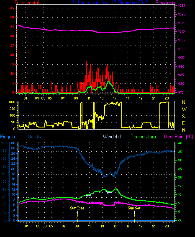Screen dimensions: 195x237
Task: Click the 'Sun Rise' marker label
Action: tap(77, 208)
